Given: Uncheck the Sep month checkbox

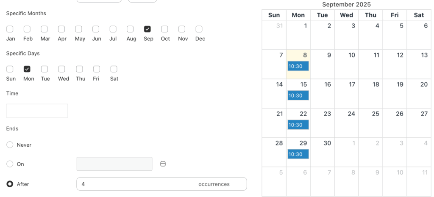Looking at the screenshot, I should tap(147, 29).
